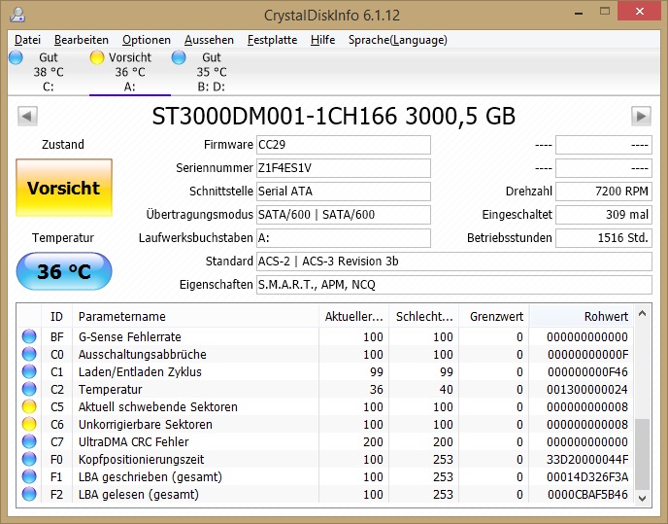Click blue status icon of UltraDMA CRC Fehler row
Screen dimensions: 668x524
click(29, 441)
